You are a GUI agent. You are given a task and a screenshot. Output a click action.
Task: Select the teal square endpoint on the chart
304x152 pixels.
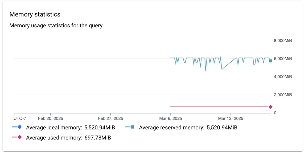[270, 61]
